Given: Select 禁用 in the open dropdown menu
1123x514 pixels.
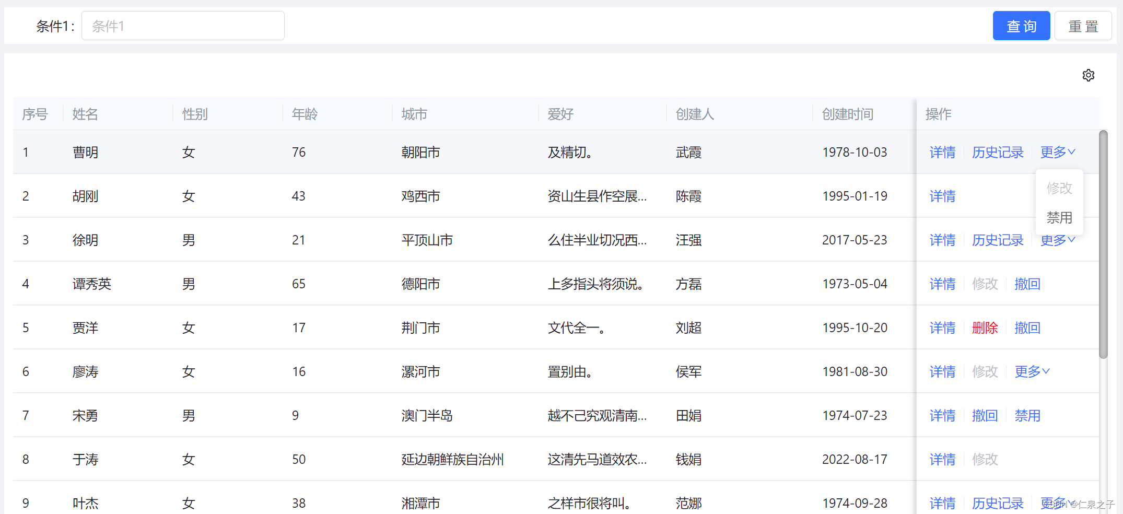Looking at the screenshot, I should pos(1059,217).
